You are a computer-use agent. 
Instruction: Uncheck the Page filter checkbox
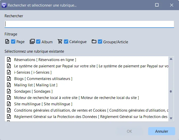pyautogui.click(x=13, y=42)
